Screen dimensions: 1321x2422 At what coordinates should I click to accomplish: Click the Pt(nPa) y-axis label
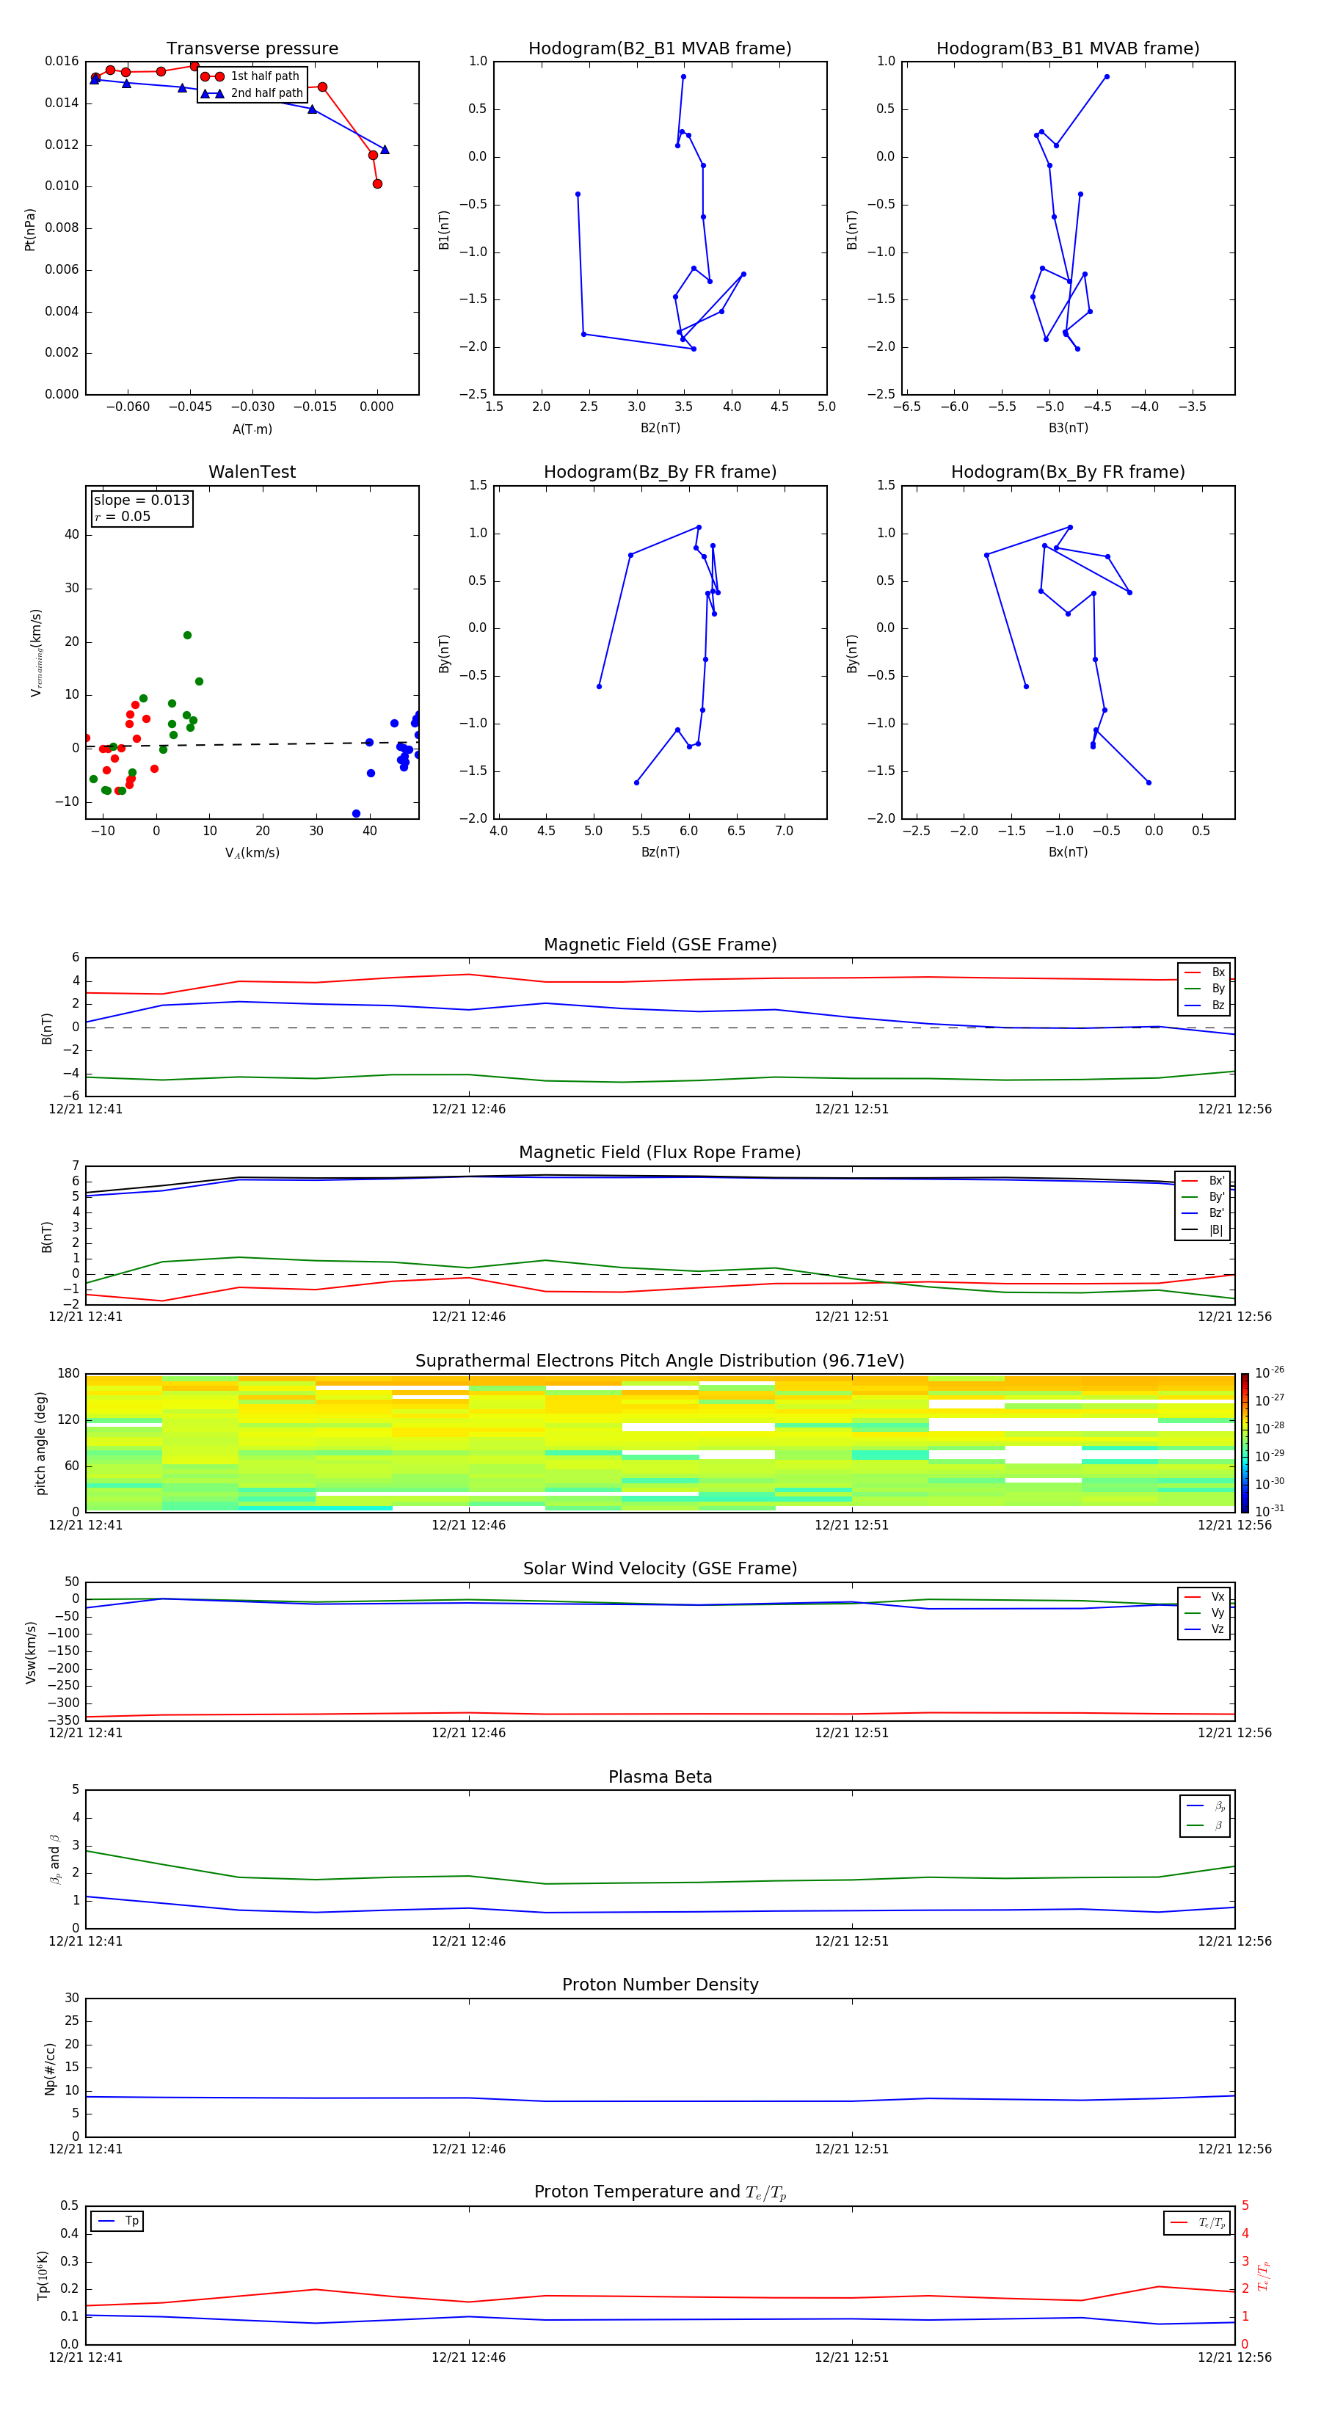click(x=29, y=230)
